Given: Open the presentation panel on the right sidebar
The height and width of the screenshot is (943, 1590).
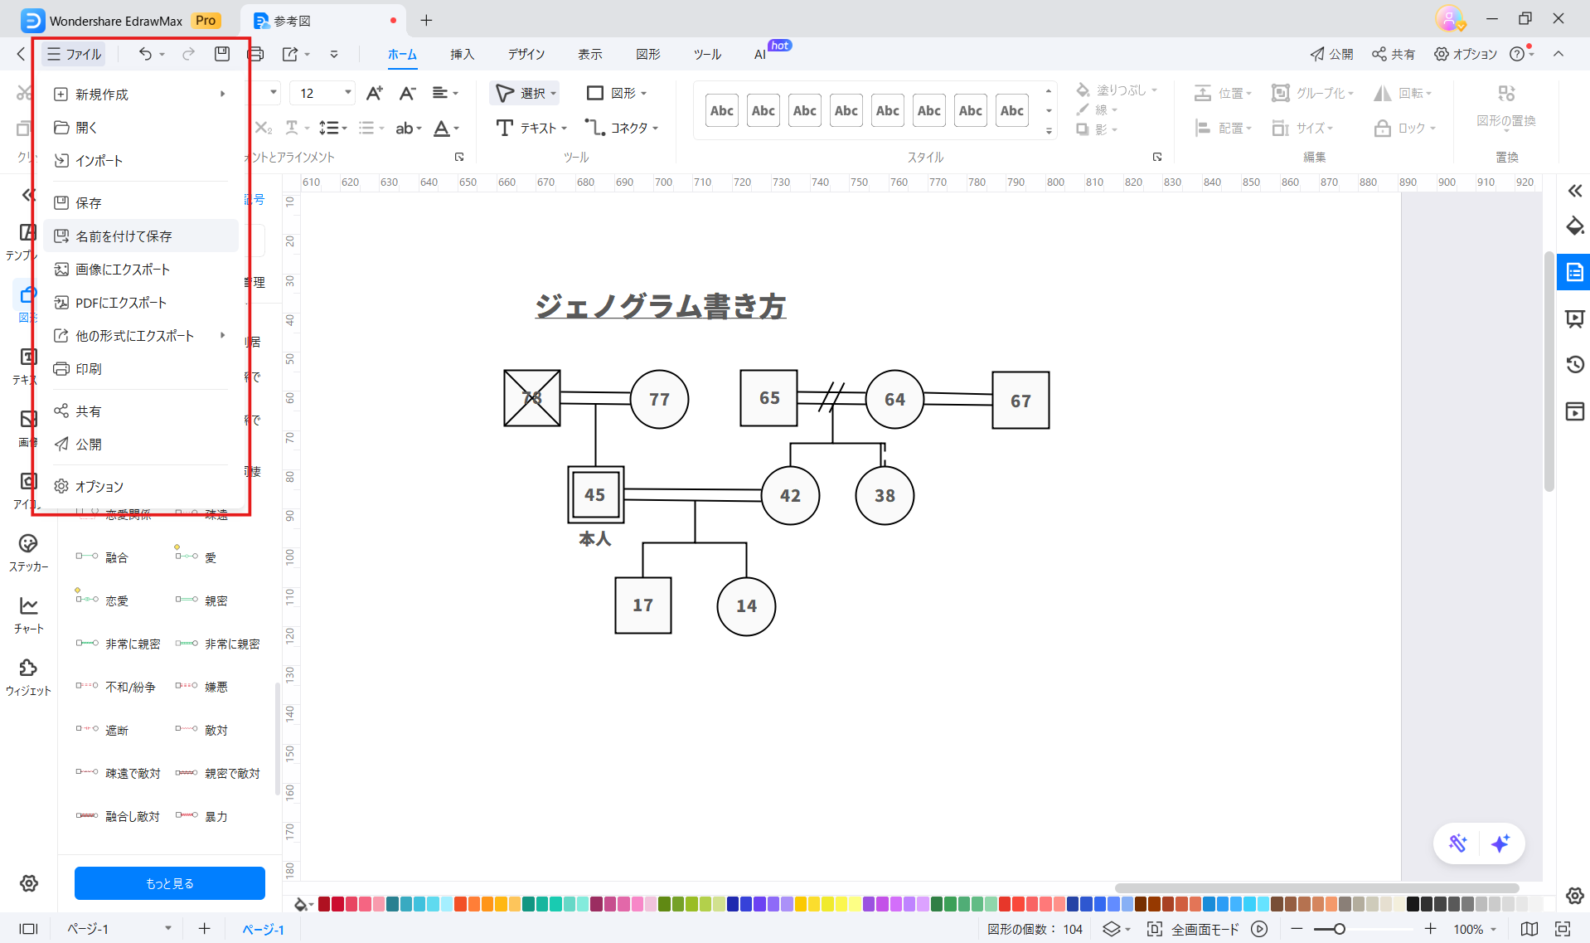Looking at the screenshot, I should (x=1574, y=318).
